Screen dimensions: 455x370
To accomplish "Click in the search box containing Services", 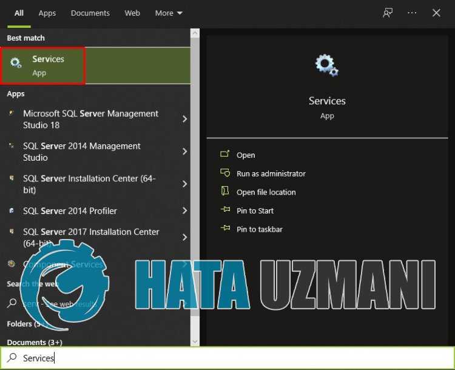I will click(227, 358).
